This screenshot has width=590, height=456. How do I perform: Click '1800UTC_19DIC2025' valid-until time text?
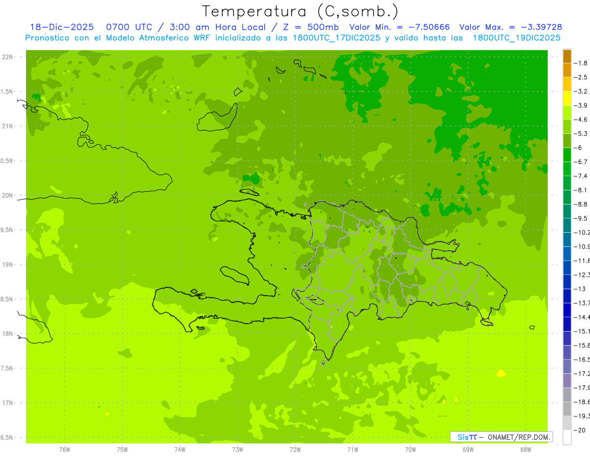point(516,38)
